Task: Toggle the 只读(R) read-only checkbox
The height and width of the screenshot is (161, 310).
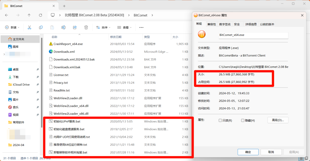Action: (220, 121)
